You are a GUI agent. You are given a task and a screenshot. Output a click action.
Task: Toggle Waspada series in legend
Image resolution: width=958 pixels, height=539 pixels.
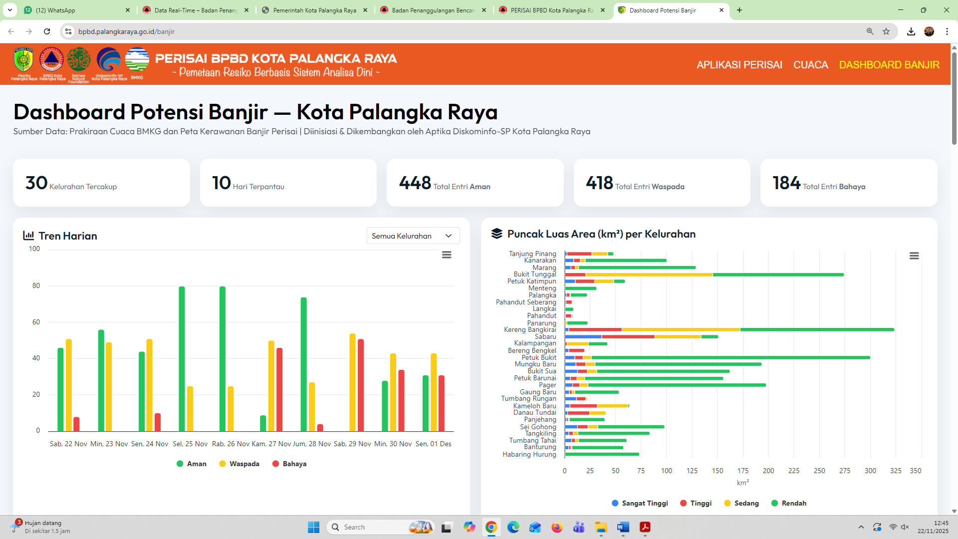(239, 464)
